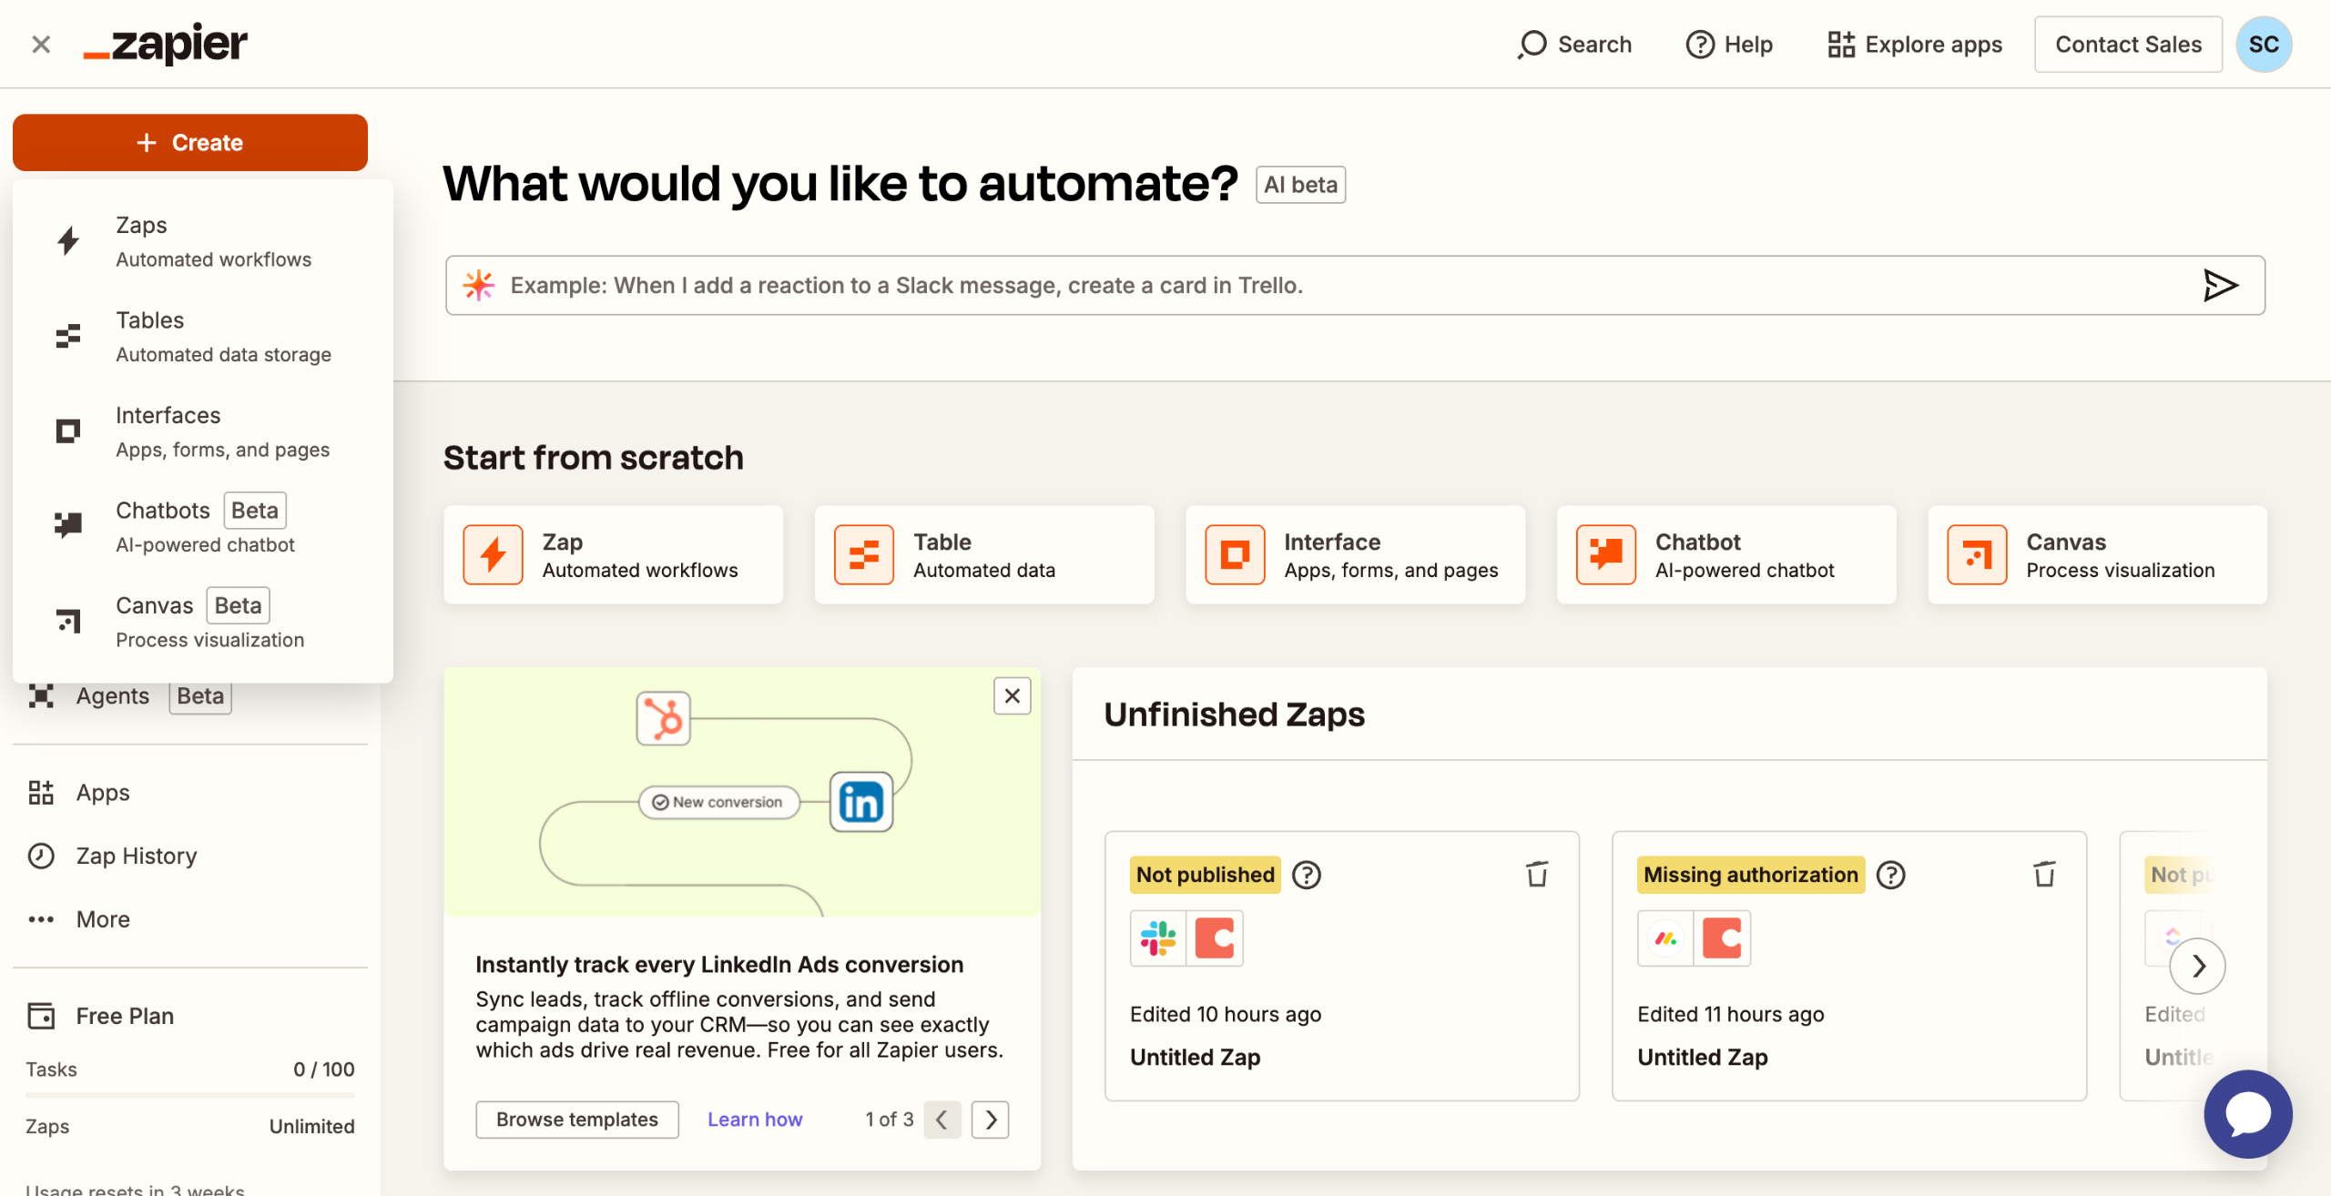The width and height of the screenshot is (2331, 1196).
Task: Click the Browse templates button
Action: tap(576, 1120)
